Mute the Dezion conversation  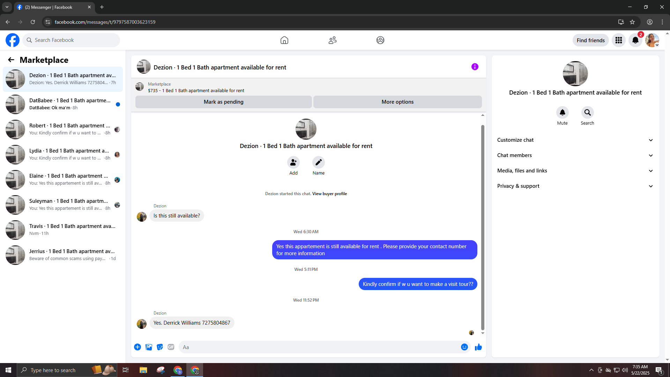[x=563, y=112]
